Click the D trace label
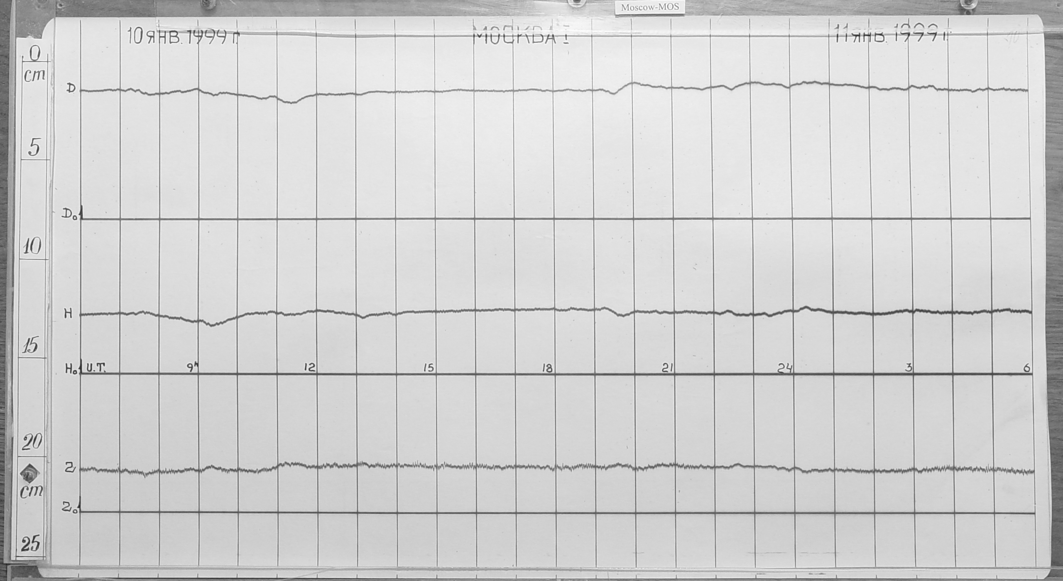Viewport: 1063px width, 581px height. click(x=71, y=88)
